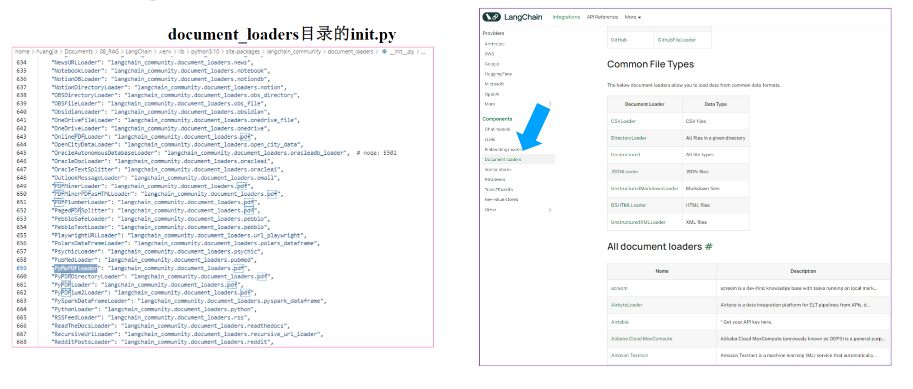Click the GitHub link in table
The width and height of the screenshot is (913, 389).
pyautogui.click(x=618, y=40)
